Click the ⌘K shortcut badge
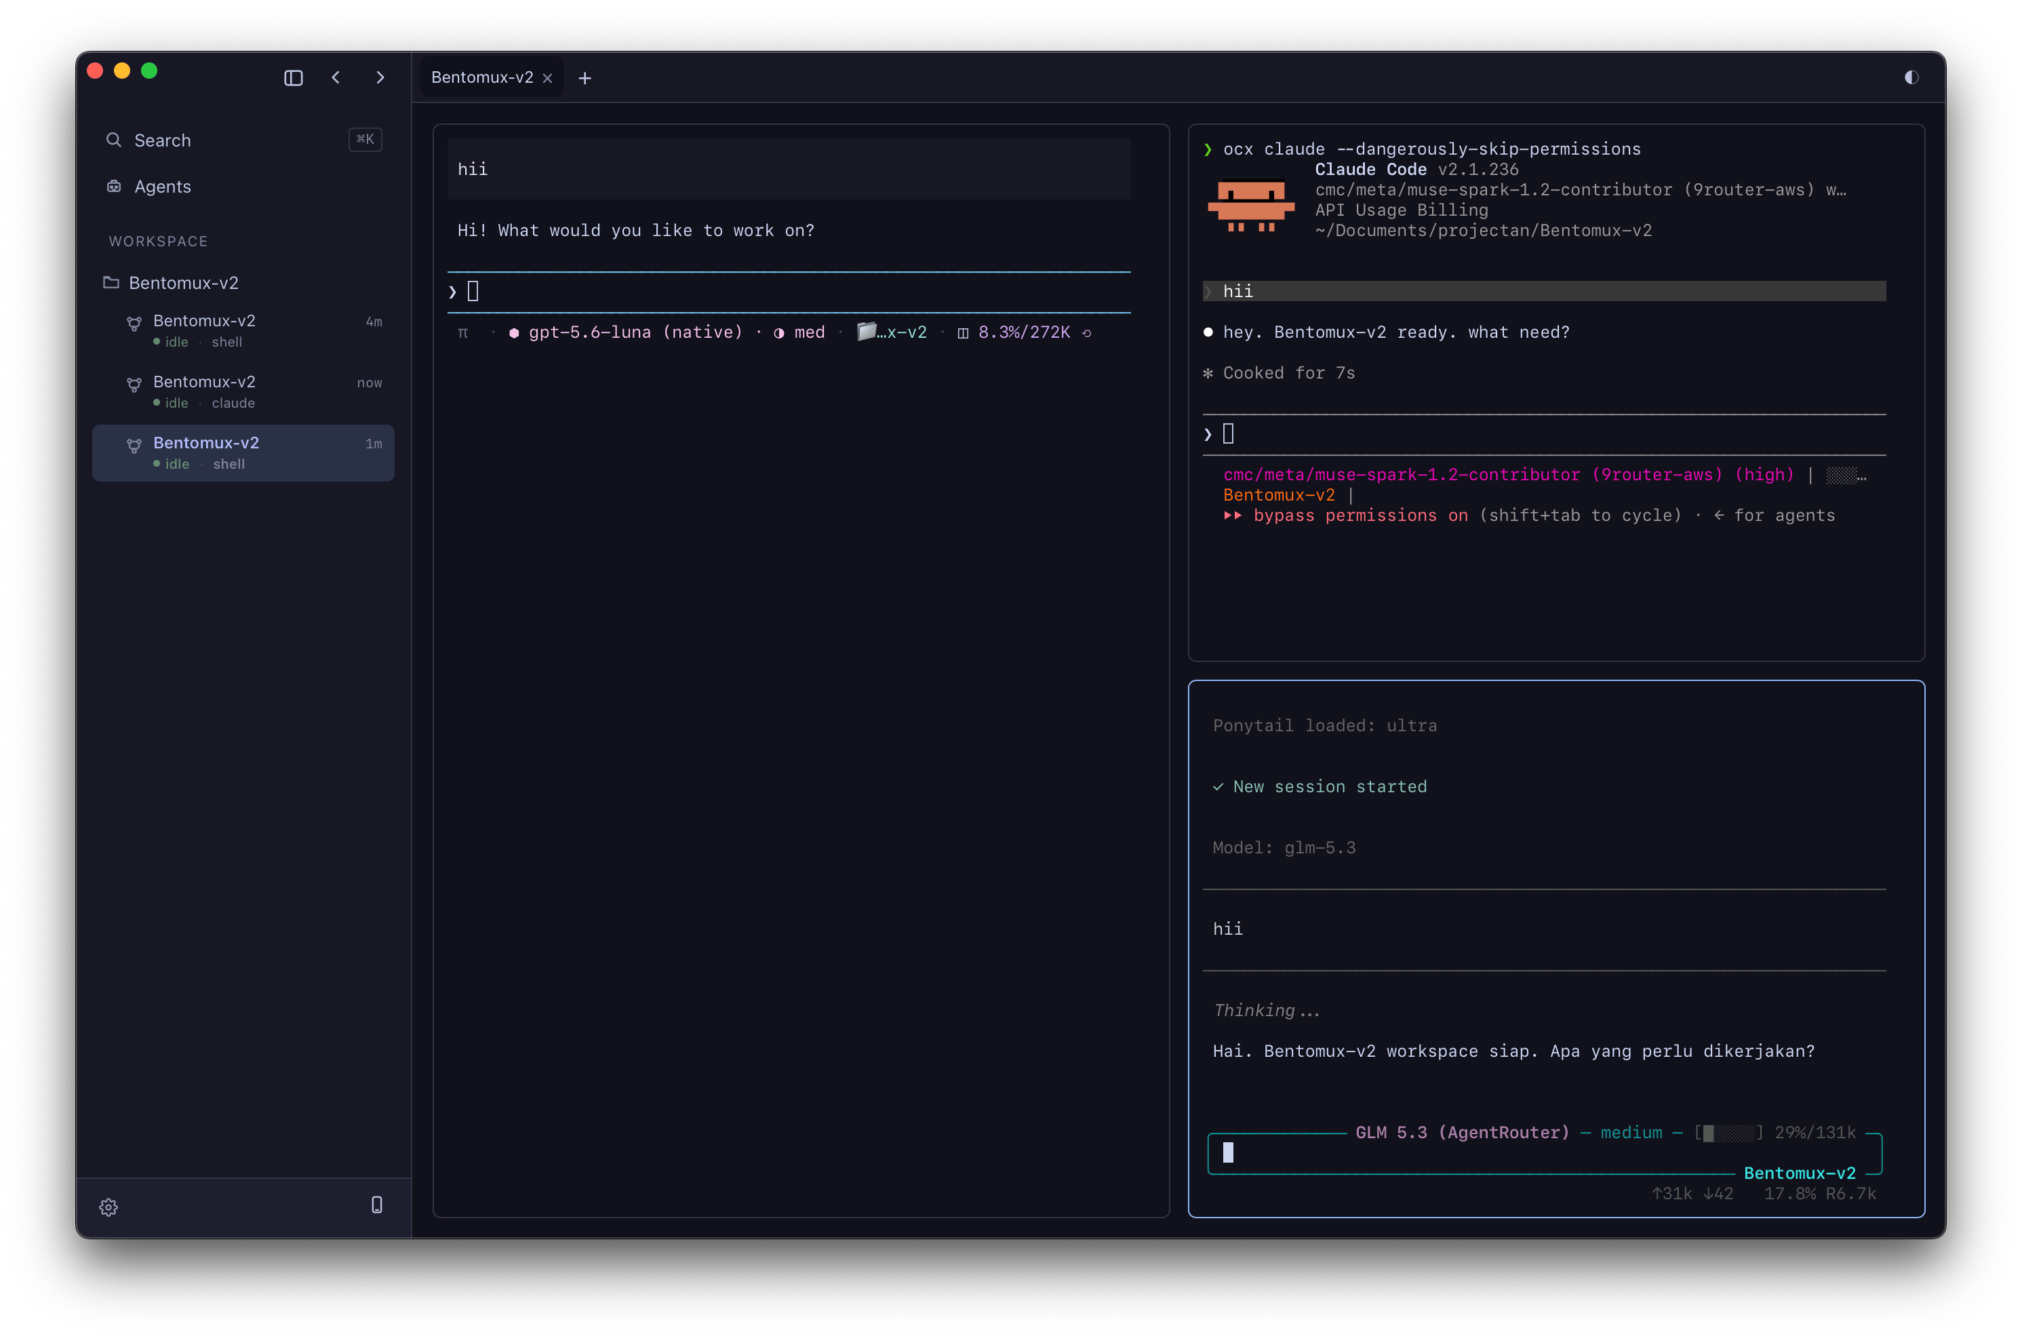Viewport: 2022px width, 1339px height. click(x=365, y=139)
